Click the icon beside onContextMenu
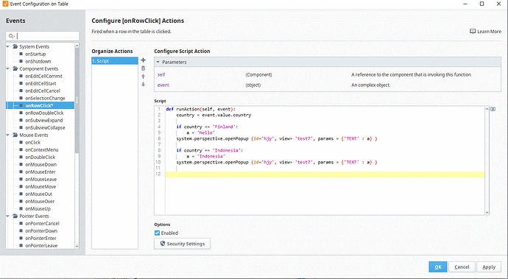The image size is (508, 279). tap(21, 149)
